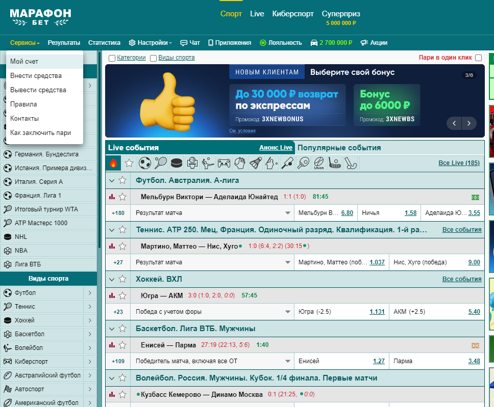
Task: Open the Настройки dropdown menu
Action: (x=150, y=43)
